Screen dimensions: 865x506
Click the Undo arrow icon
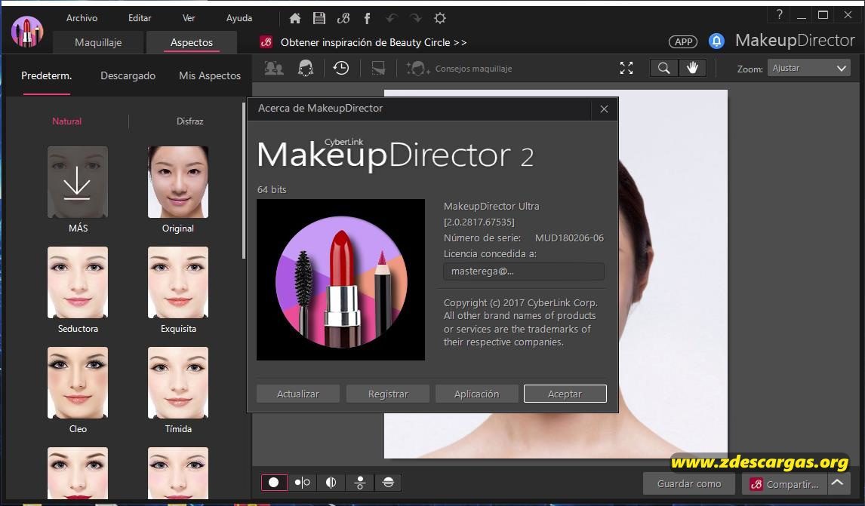[x=392, y=18]
